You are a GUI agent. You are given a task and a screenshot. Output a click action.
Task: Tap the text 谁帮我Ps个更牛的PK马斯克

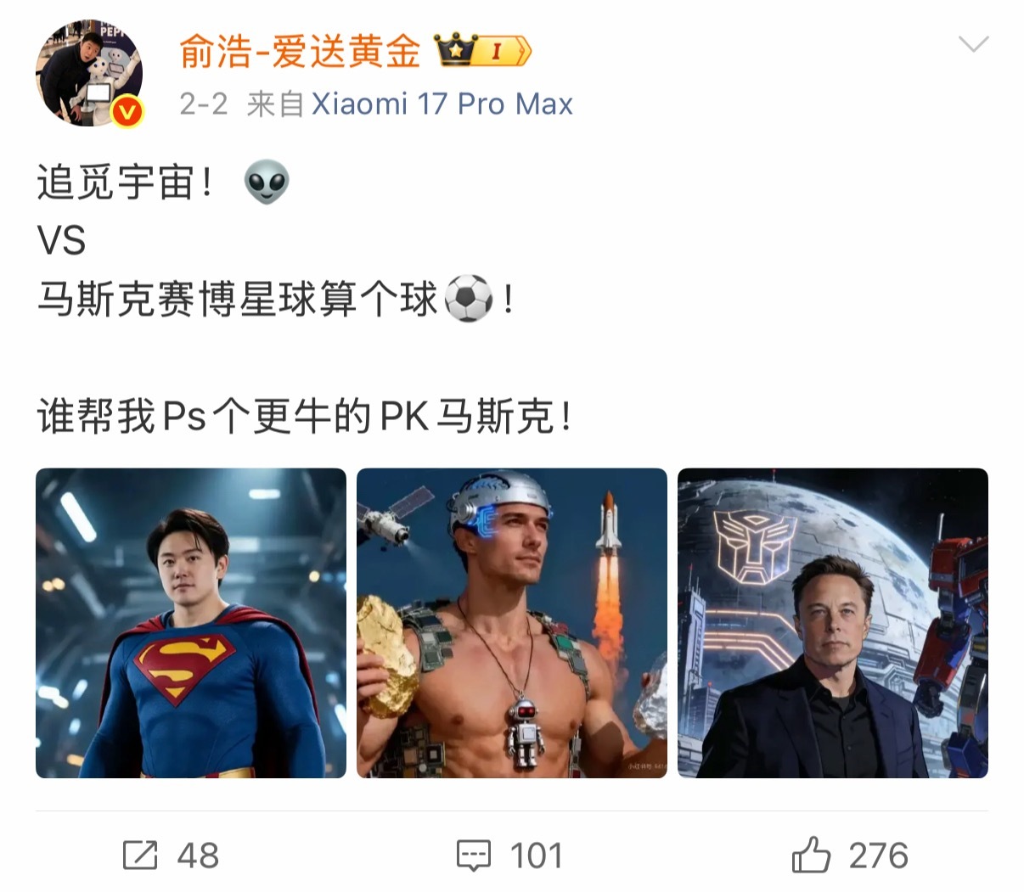[x=304, y=417]
